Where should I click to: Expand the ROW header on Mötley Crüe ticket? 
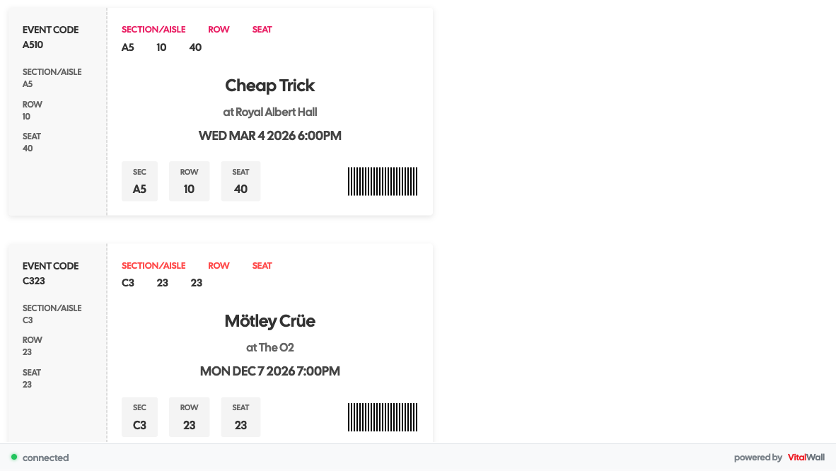pos(219,265)
